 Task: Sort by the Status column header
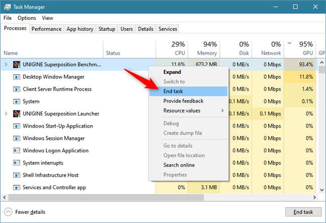coord(129,49)
